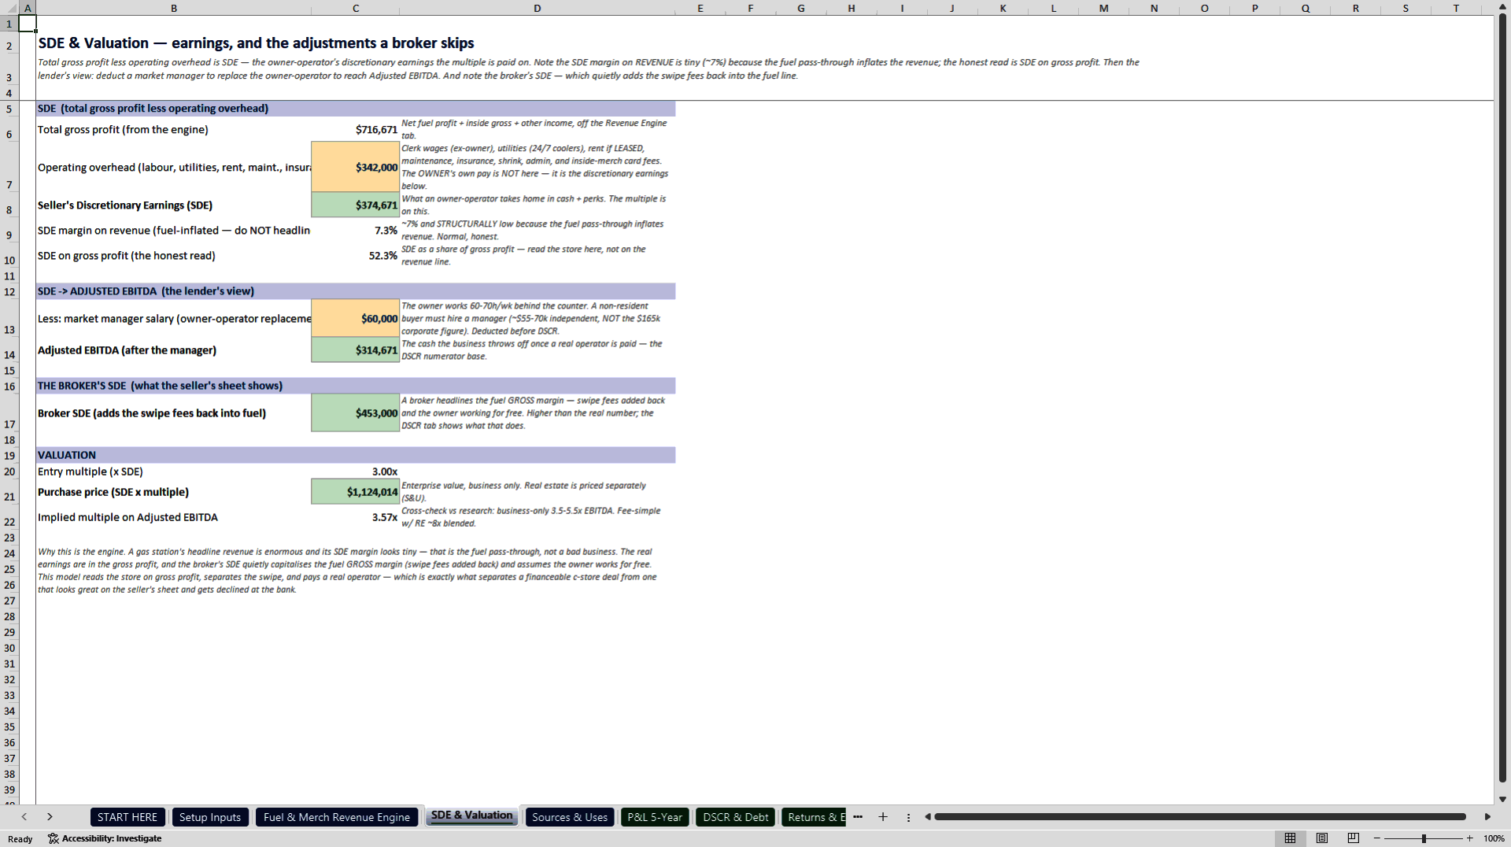The height and width of the screenshot is (847, 1511).
Task: Switch to Page Break Preview icon
Action: pos(1354,838)
